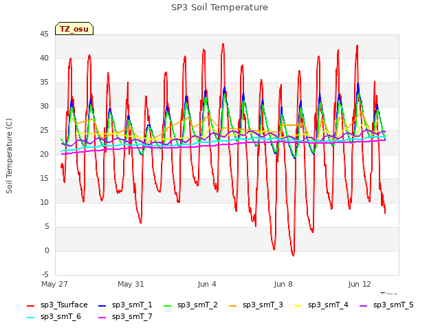The height and width of the screenshot is (330, 440).
Task: Click the red sp3_Tsurface legend swatch
Action: (x=30, y=305)
